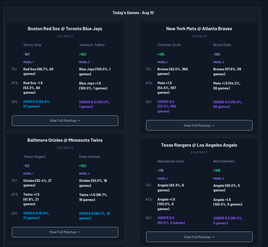
Task: Select the "+108" moneyline odds
Action: pos(217,170)
